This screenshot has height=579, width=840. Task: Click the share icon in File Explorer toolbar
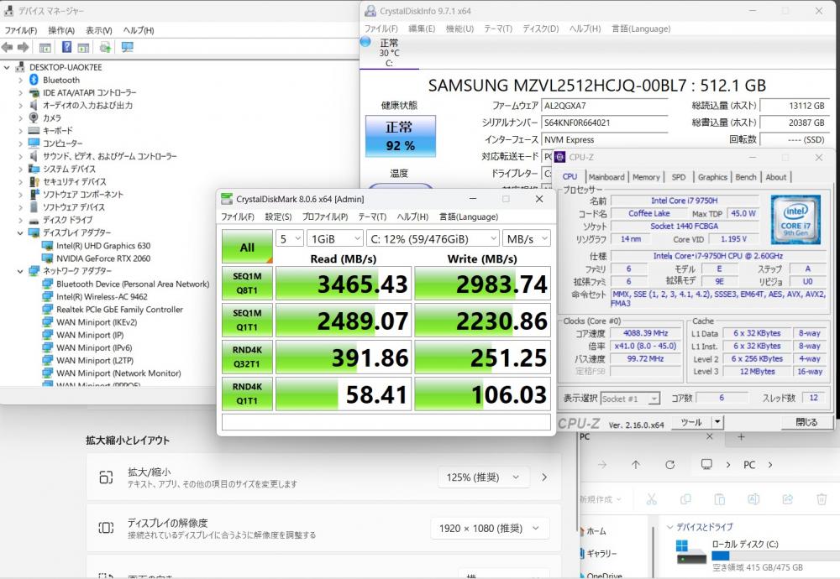[x=788, y=499]
